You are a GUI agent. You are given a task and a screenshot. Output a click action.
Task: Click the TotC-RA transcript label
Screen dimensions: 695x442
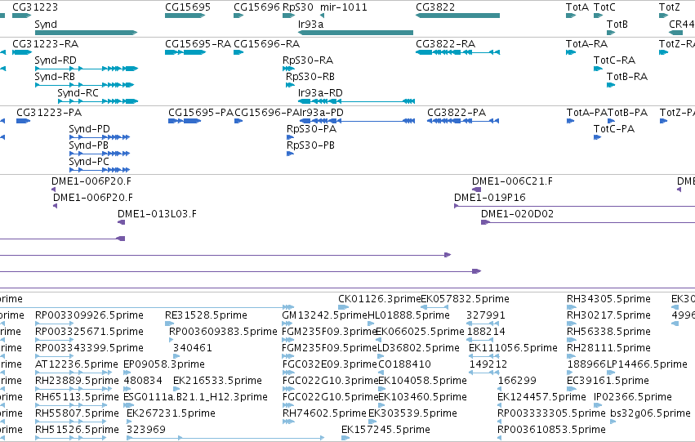click(x=614, y=60)
